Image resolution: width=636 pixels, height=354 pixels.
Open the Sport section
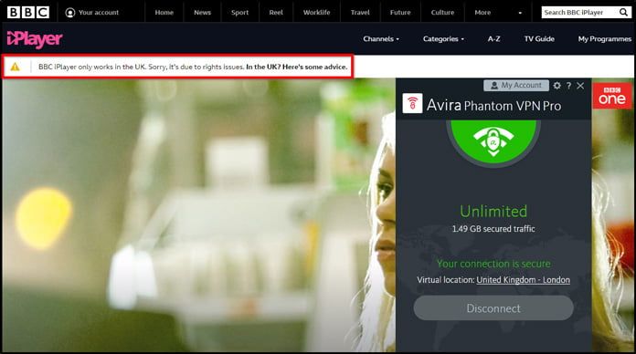(x=239, y=13)
